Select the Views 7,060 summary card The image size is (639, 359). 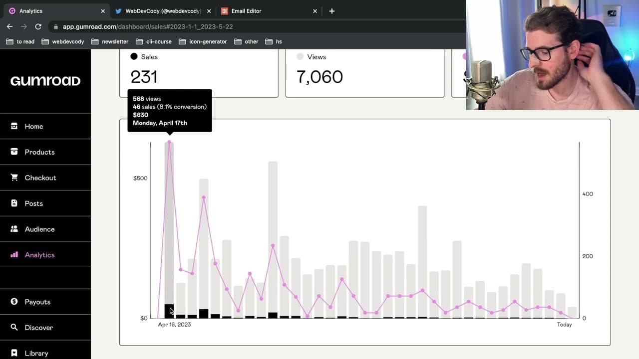coord(365,73)
